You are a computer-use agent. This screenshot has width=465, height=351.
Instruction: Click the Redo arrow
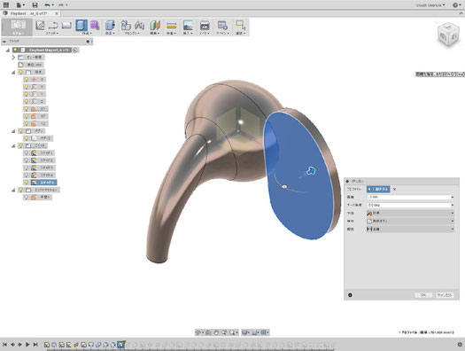coord(61,4)
